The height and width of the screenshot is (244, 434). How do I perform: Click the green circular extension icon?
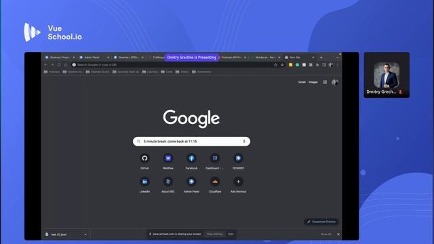coord(297,65)
